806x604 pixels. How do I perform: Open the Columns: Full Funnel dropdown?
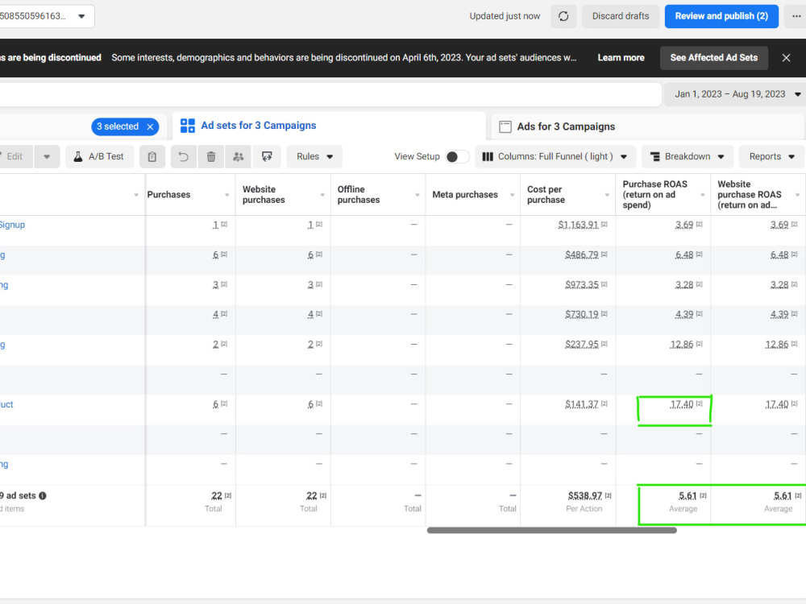coord(555,157)
